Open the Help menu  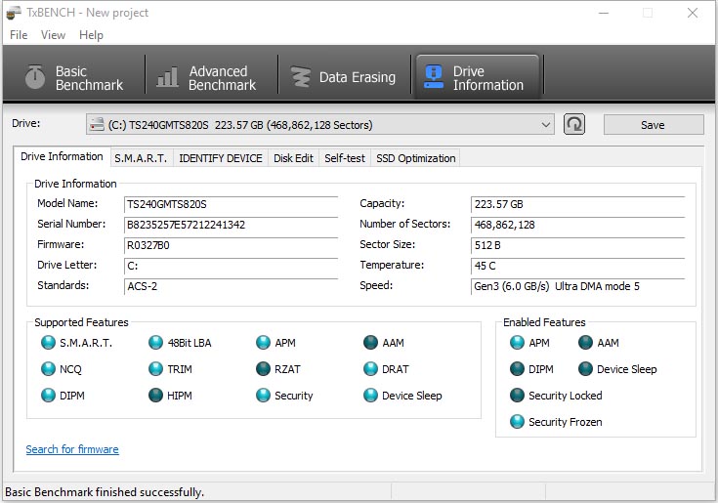[x=91, y=35]
